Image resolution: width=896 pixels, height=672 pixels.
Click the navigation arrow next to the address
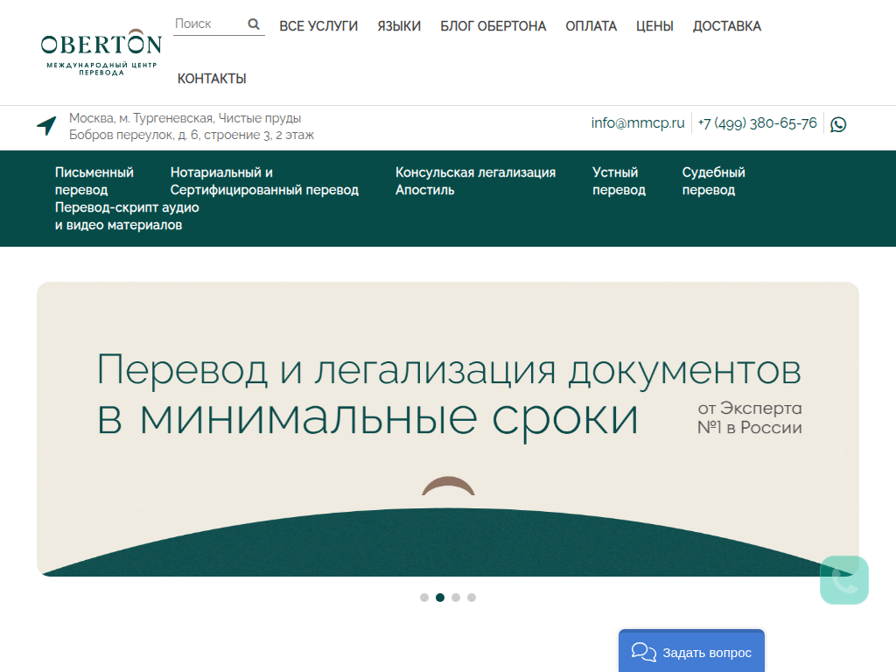44,125
